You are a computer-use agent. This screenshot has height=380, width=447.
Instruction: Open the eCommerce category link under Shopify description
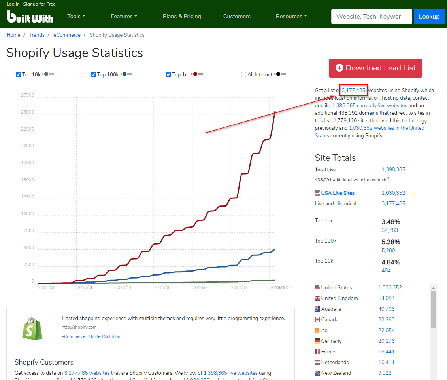tap(74, 336)
